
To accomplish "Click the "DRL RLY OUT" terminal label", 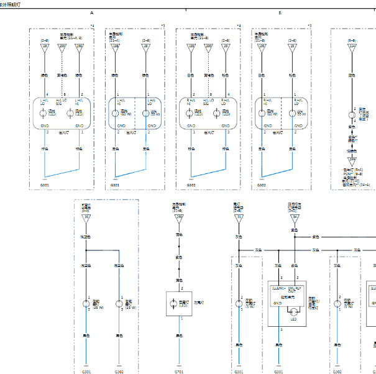I will tap(295, 290).
